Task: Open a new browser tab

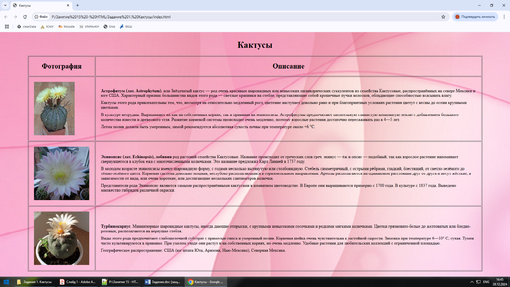Action: (x=78, y=5)
